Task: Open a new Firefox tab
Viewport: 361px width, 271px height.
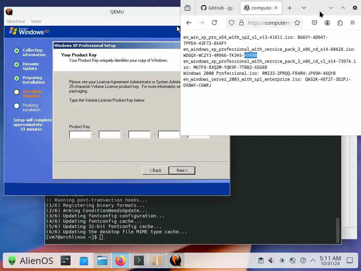Action: 290,8
